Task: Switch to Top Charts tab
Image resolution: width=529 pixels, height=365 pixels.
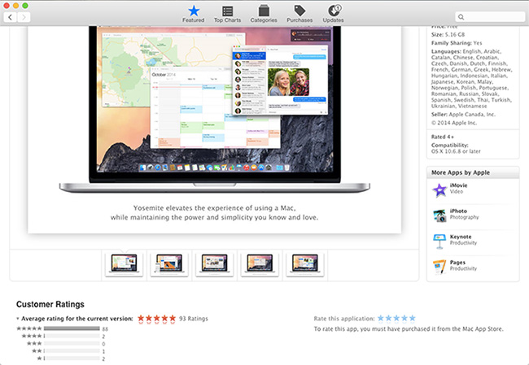Action: tap(227, 14)
